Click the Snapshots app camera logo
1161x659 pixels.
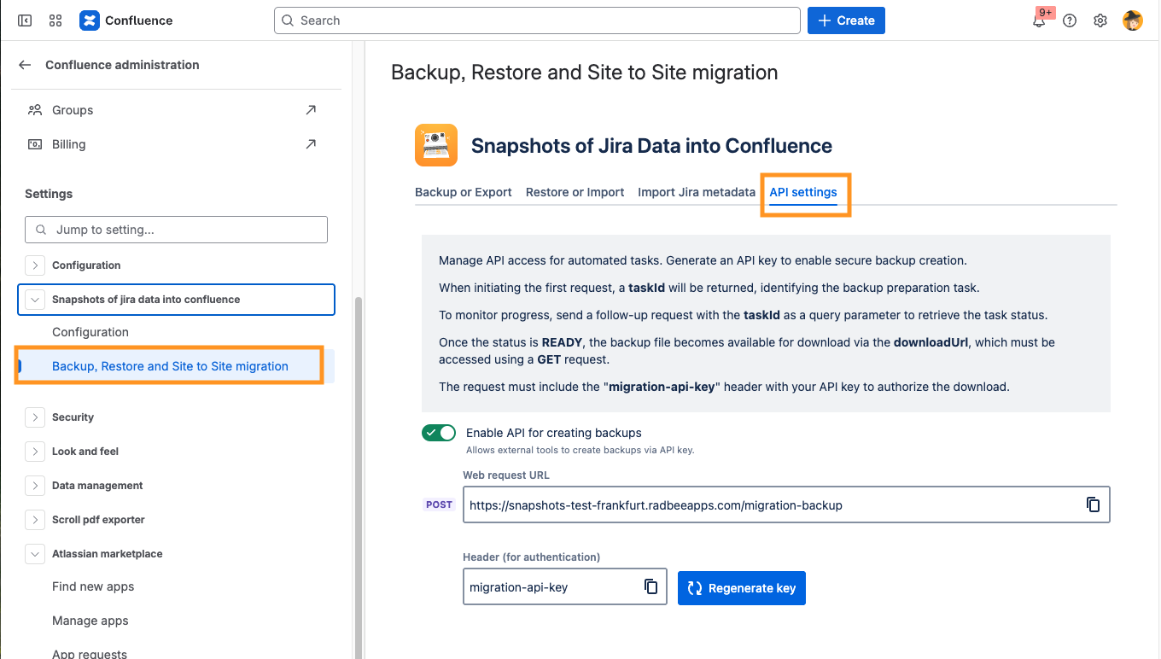[436, 145]
